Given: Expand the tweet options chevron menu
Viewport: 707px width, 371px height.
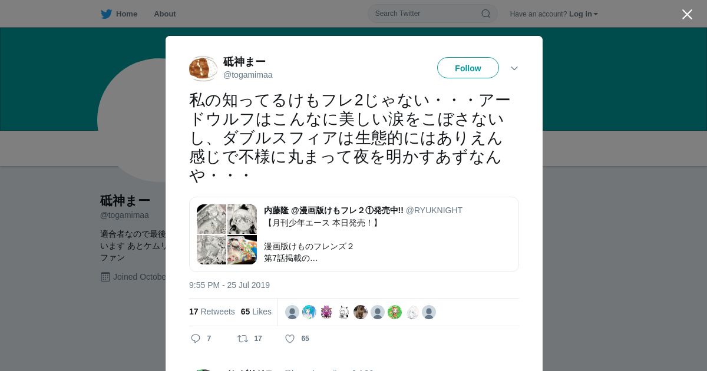Looking at the screenshot, I should coord(514,68).
